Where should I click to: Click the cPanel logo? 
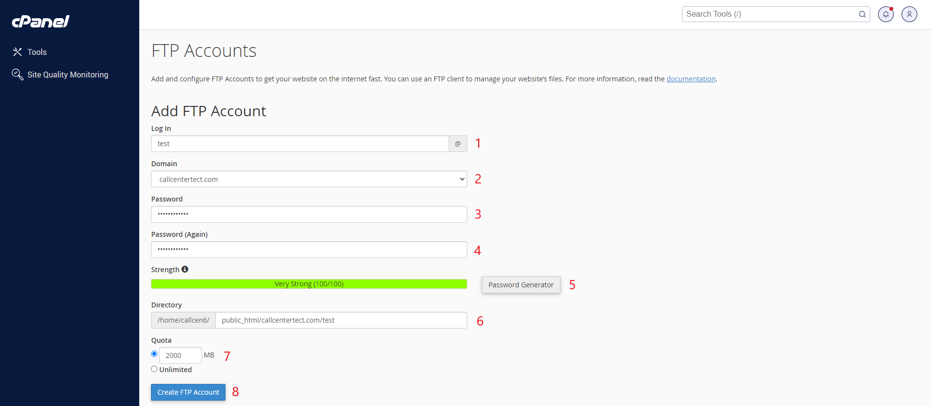tap(41, 22)
